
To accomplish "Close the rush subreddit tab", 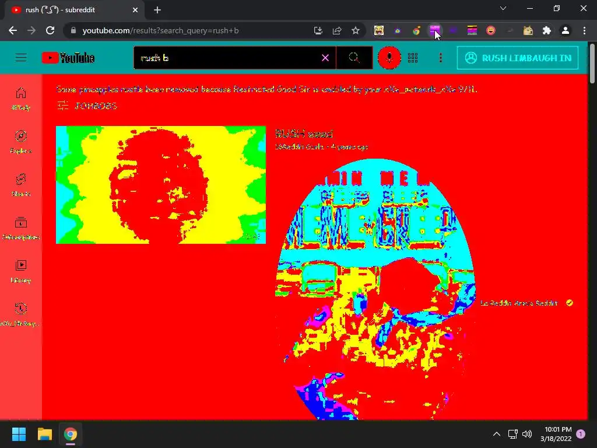I will click(x=135, y=10).
